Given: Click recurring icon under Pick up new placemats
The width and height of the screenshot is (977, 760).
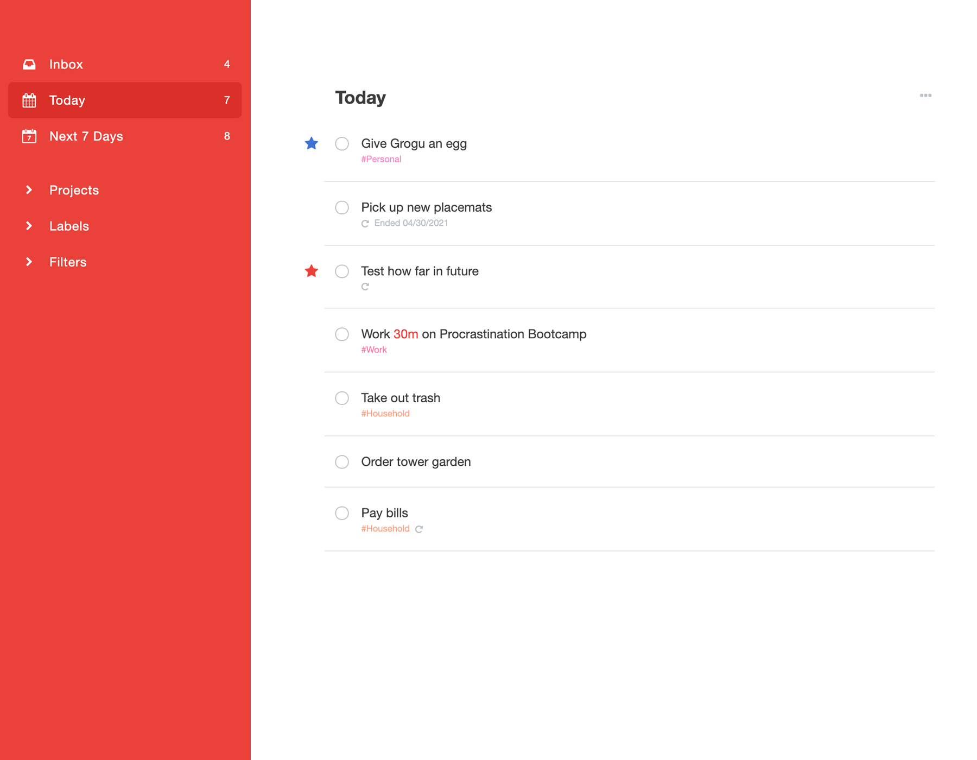Looking at the screenshot, I should pyautogui.click(x=365, y=224).
